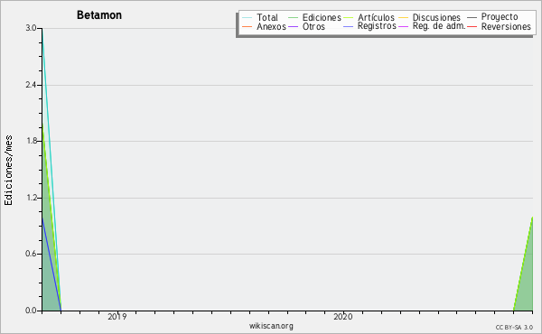Click the blue Registros legend color line
Viewport: 542px width, 334px height.
click(x=349, y=26)
